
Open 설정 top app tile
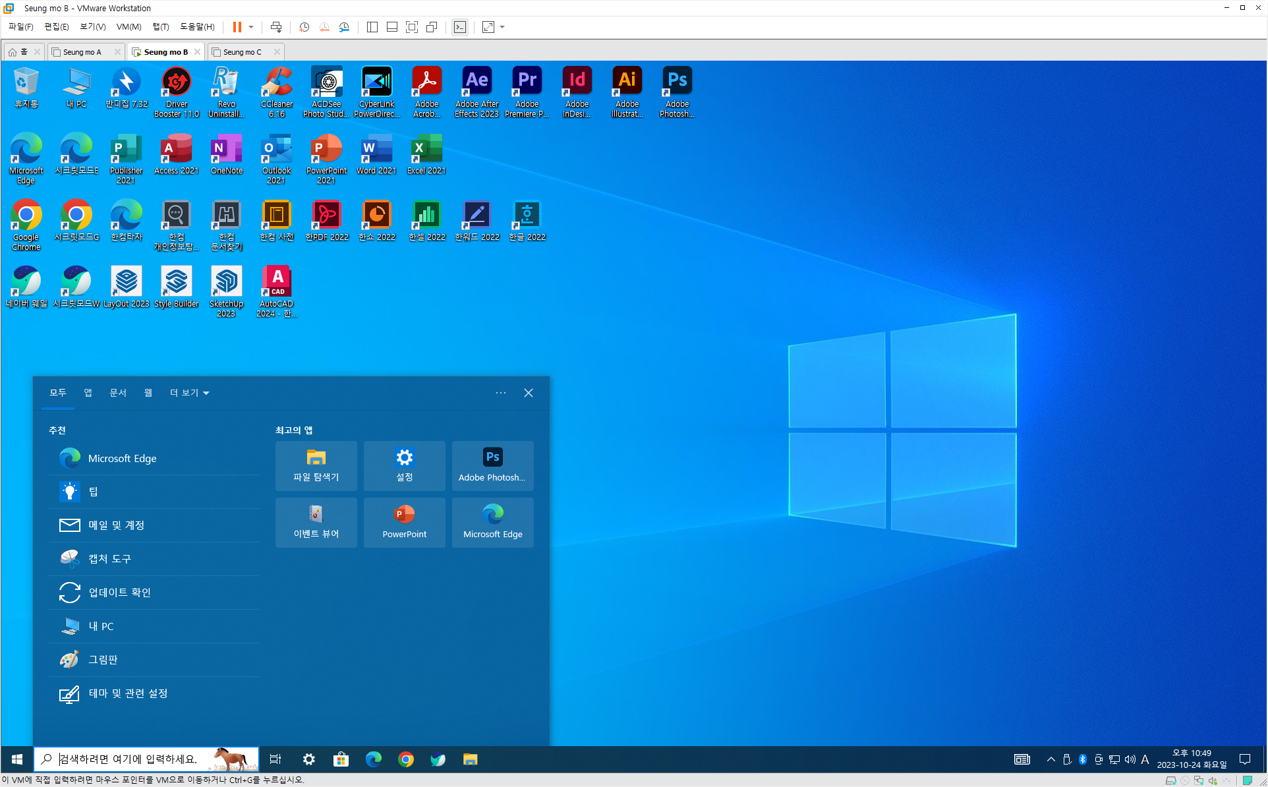[x=404, y=466]
